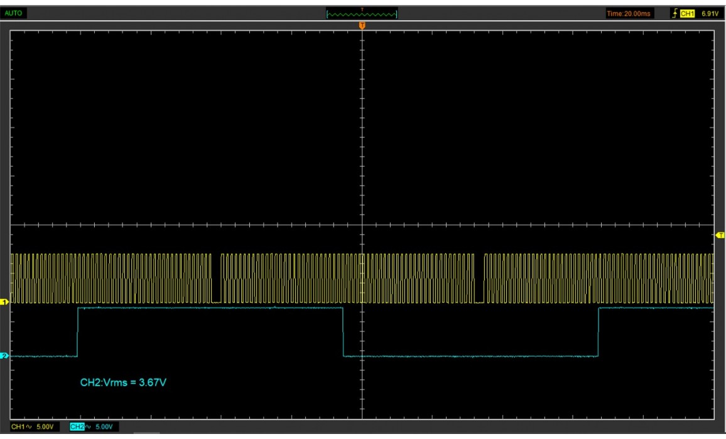This screenshot has width=726, height=439.
Task: Click the small T marker inside memory overview
Action: click(362, 10)
